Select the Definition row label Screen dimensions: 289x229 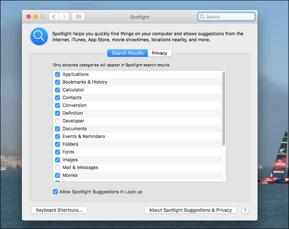(x=72, y=113)
